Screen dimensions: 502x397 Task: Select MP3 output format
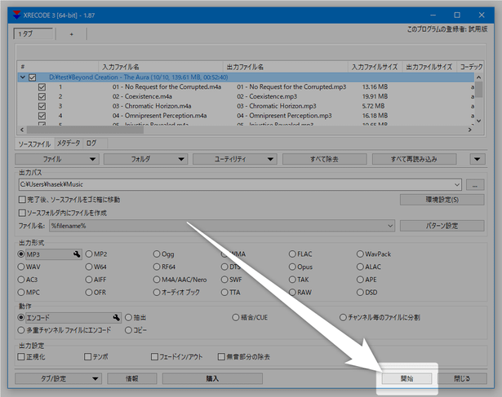click(21, 254)
